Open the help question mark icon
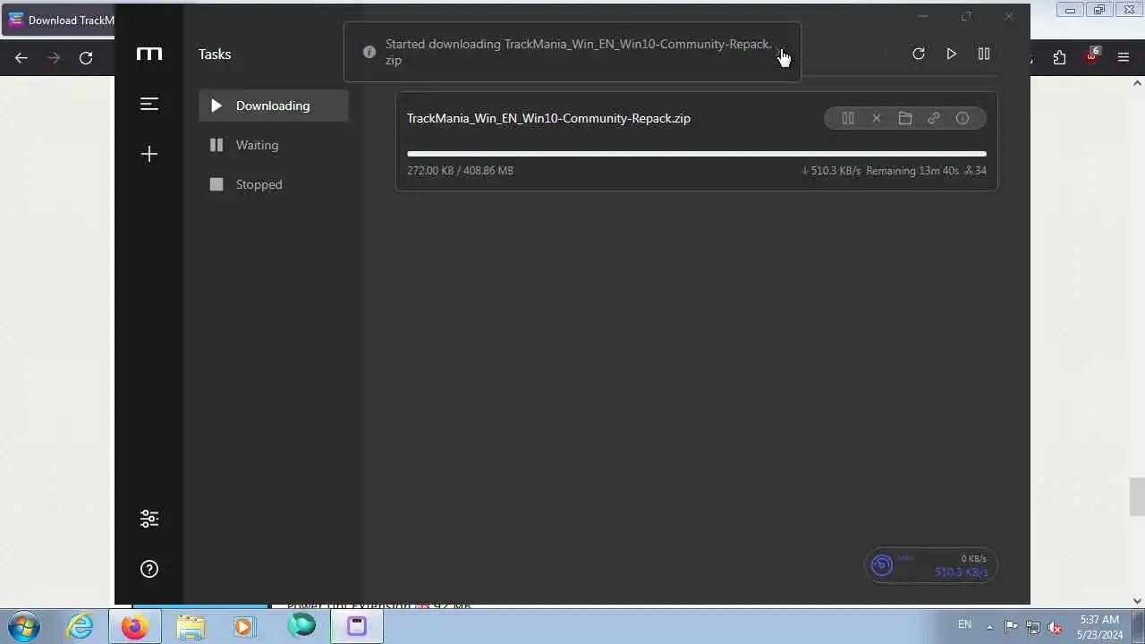This screenshot has width=1145, height=644. coord(149,569)
